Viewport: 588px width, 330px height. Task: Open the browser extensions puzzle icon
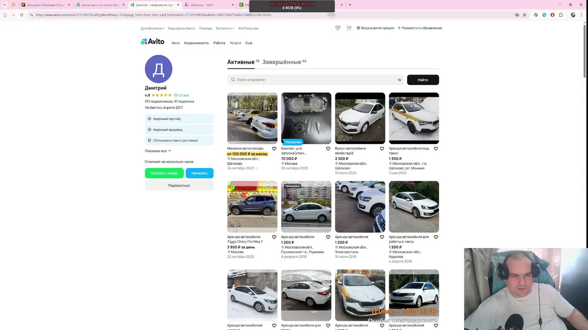(560, 15)
